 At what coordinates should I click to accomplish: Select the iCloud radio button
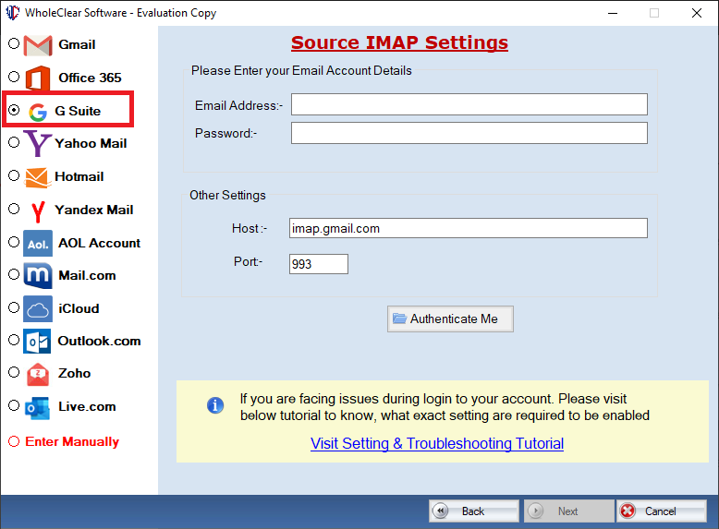coord(14,307)
